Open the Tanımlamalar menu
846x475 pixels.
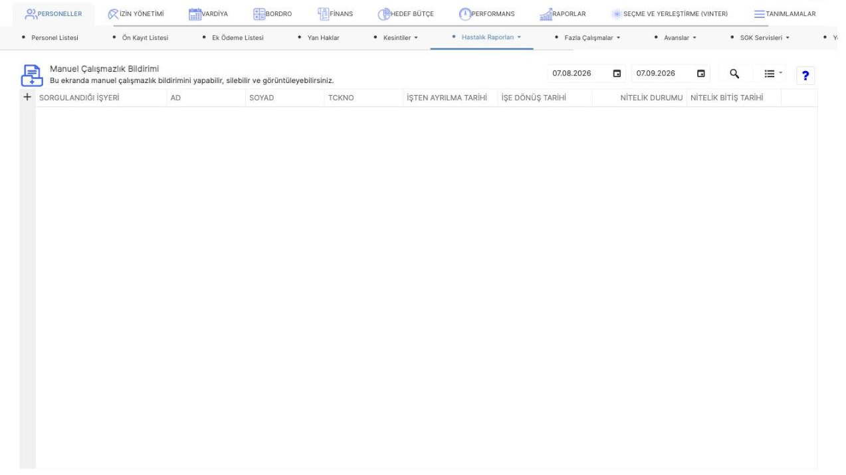tap(785, 14)
